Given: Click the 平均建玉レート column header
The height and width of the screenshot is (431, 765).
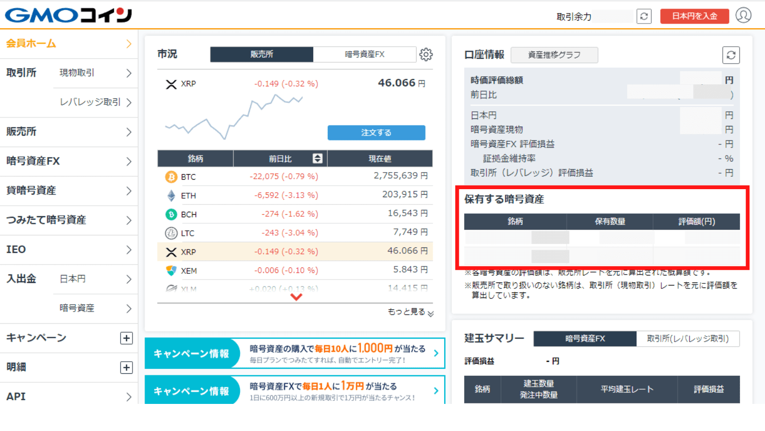Looking at the screenshot, I should point(627,389).
